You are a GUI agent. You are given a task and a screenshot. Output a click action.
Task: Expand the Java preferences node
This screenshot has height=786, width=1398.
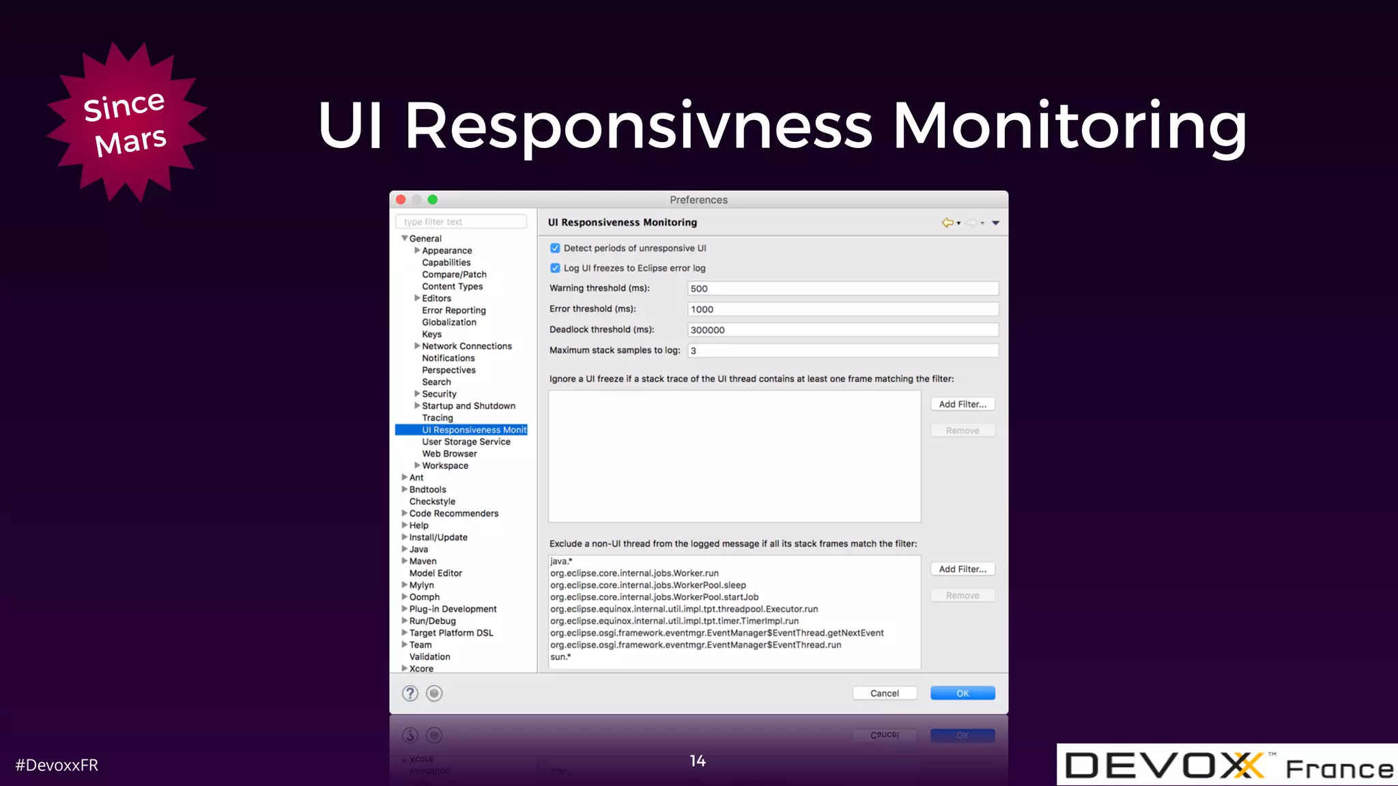[x=405, y=549]
